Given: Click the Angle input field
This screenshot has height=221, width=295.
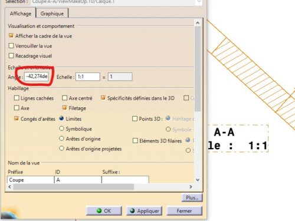Looking at the screenshot, I should pos(36,77).
